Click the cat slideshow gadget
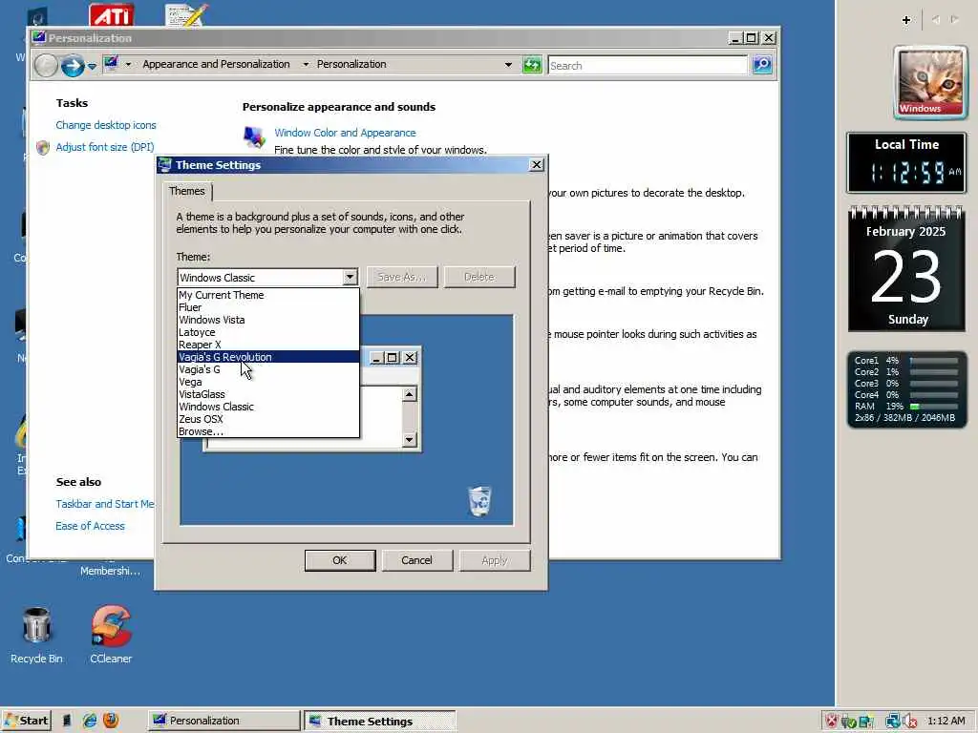The height and width of the screenshot is (733, 978). 930,82
